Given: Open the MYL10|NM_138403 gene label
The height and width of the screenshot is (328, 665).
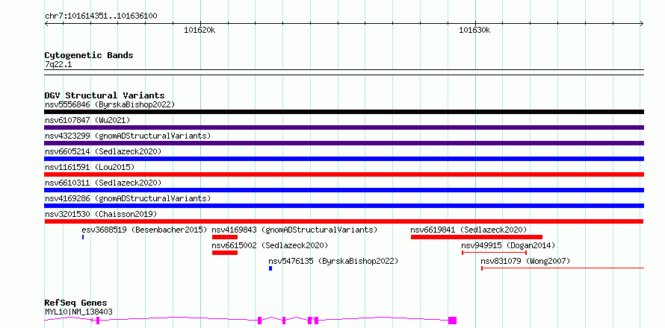Looking at the screenshot, I should (78, 312).
